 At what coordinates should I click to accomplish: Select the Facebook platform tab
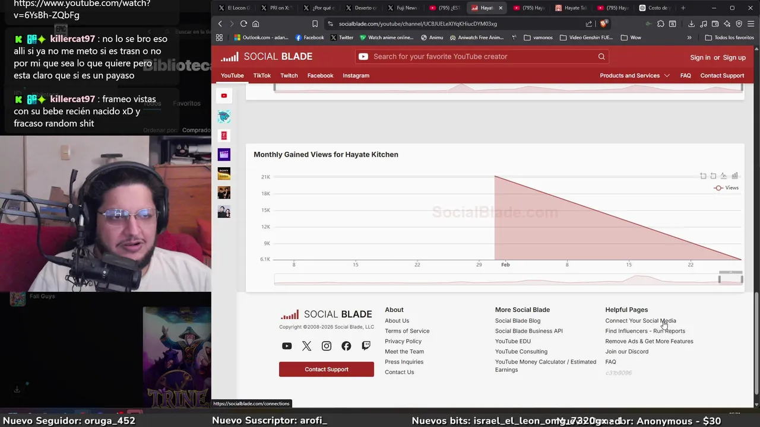point(320,75)
